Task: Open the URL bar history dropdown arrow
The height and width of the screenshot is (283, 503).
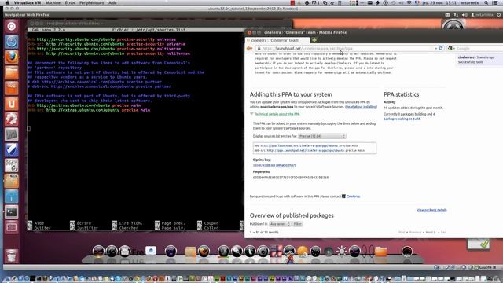Action: pos(435,49)
